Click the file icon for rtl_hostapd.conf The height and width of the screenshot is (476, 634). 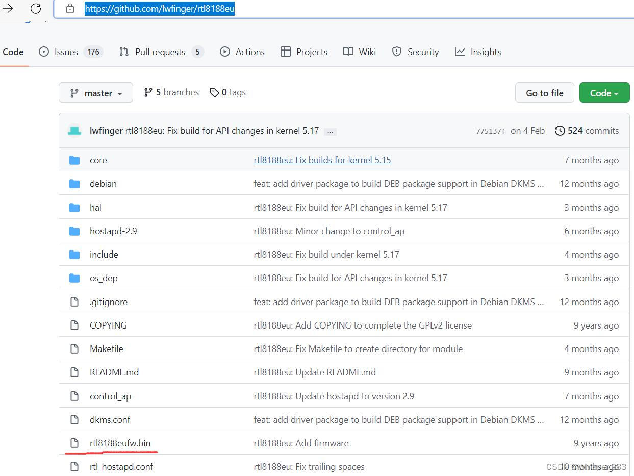pos(74,467)
